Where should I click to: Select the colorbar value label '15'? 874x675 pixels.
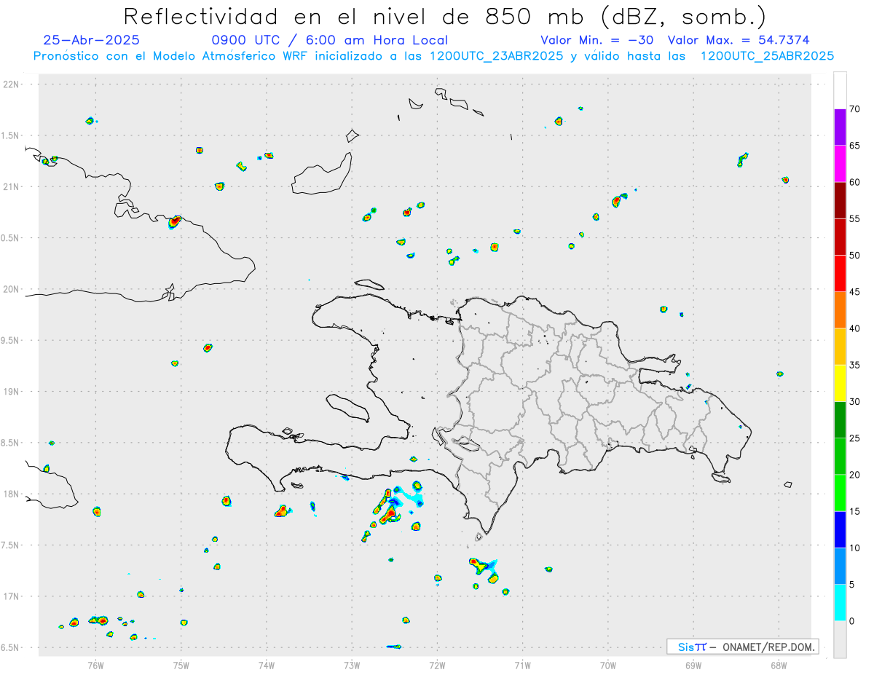click(x=854, y=511)
